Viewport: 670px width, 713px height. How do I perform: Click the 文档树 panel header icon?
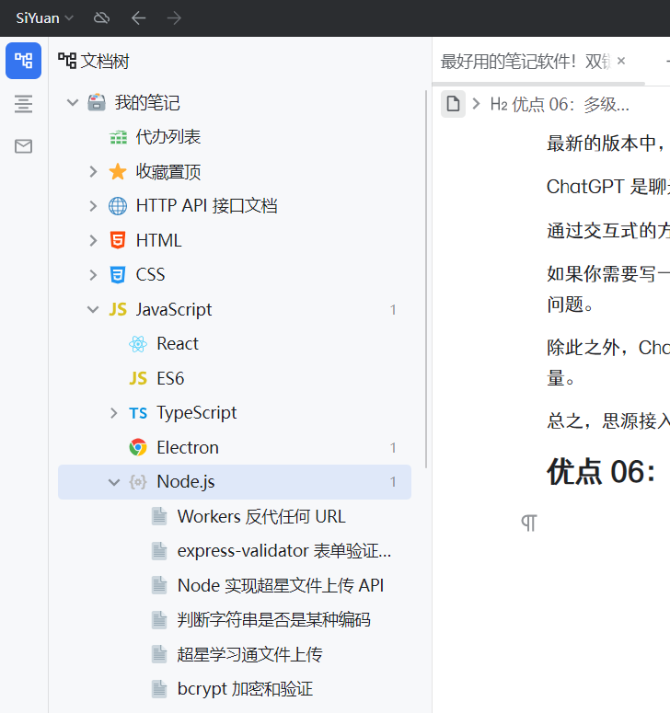pos(67,61)
